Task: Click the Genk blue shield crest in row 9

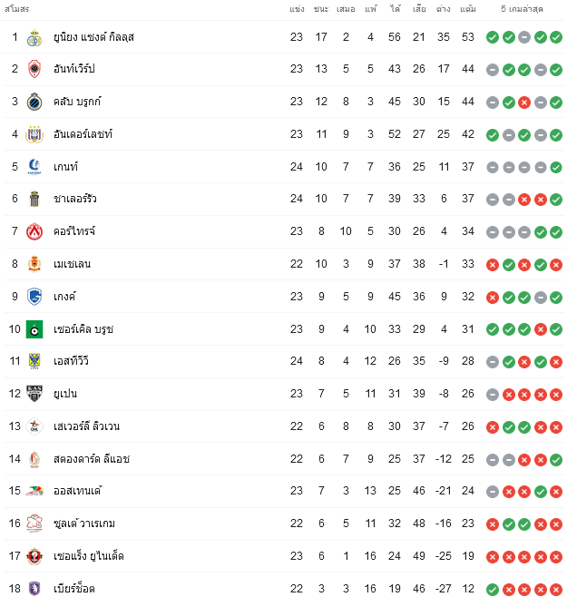Action: pyautogui.click(x=34, y=297)
